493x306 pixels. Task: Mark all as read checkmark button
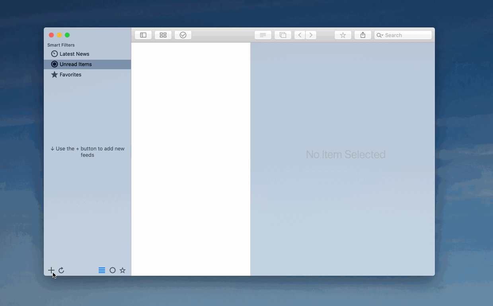click(x=183, y=35)
